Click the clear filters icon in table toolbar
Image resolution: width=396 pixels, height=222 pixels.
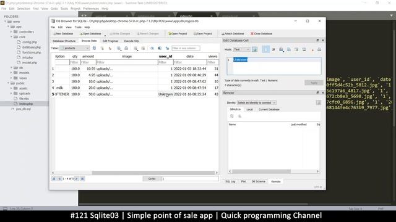tap(102, 48)
